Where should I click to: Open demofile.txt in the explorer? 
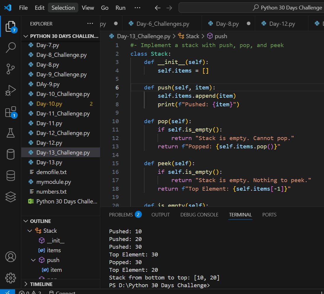61,172
